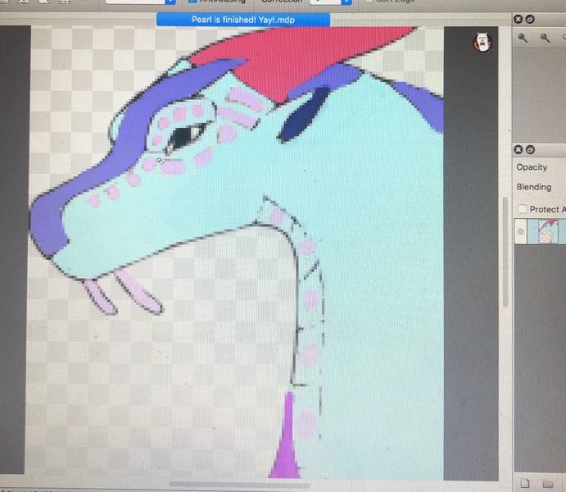Close the Layer panel with Opacity and Blending
This screenshot has height=492, width=566.
click(x=518, y=149)
